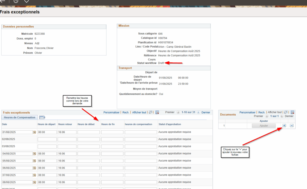307x189 pixels.
Task: Click Personnaliser link in Frais exceptionnels grid
Action: coord(112,112)
